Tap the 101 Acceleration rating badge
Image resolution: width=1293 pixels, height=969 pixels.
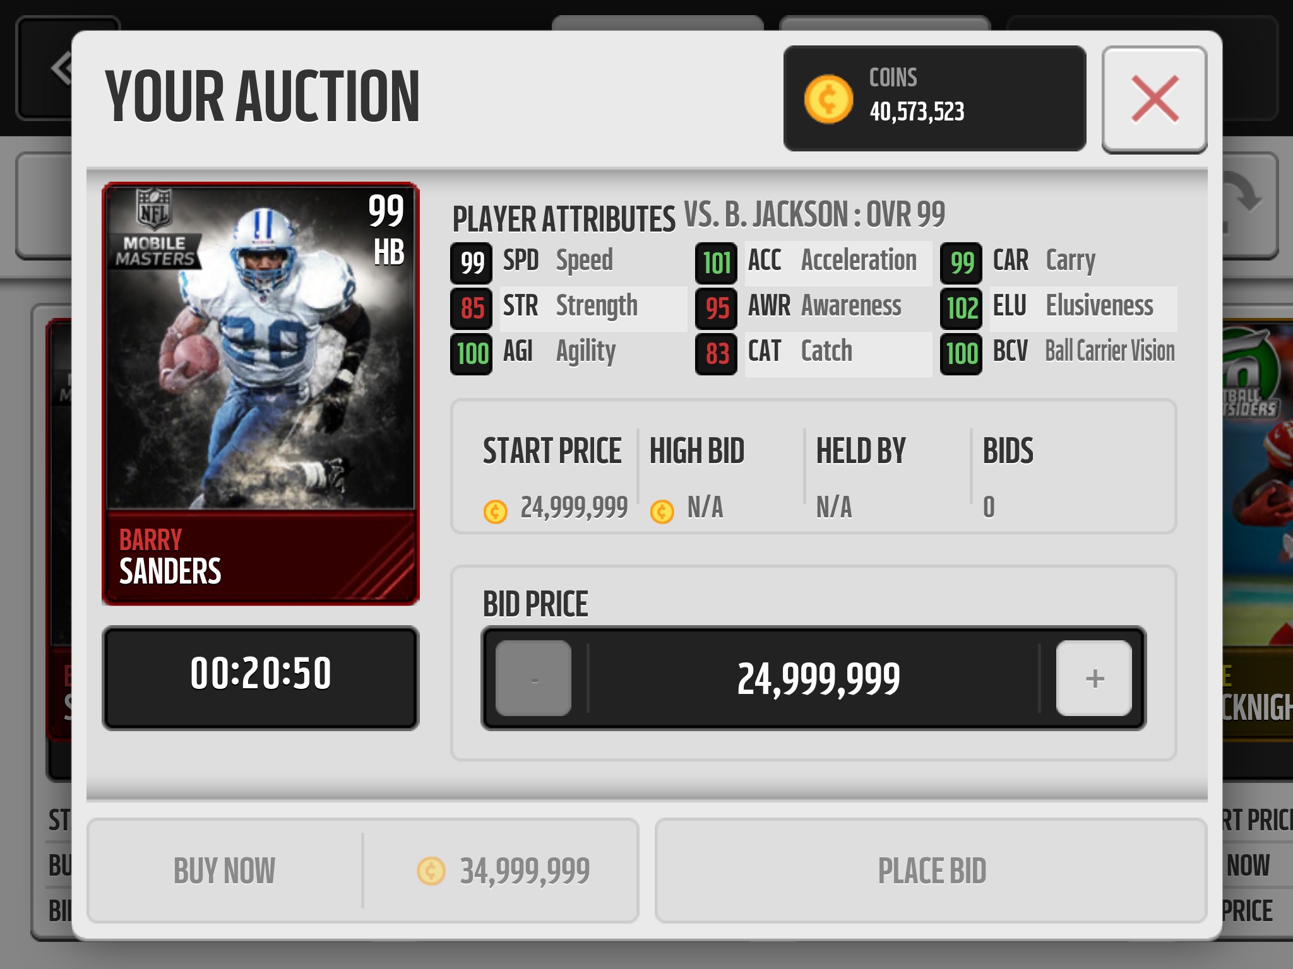(717, 263)
